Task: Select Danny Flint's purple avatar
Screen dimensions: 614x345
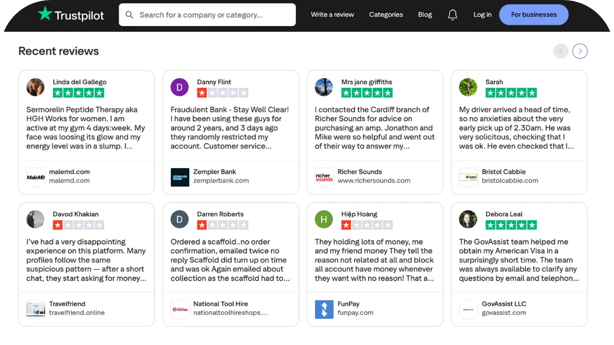Action: (180, 87)
